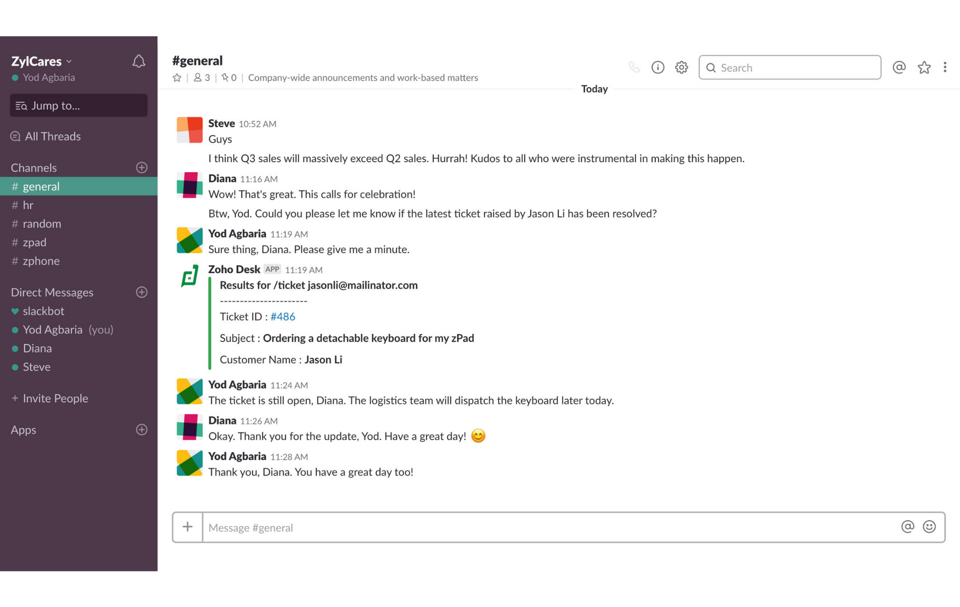Switch to the #random channel
Image resolution: width=960 pixels, height=607 pixels.
(42, 223)
